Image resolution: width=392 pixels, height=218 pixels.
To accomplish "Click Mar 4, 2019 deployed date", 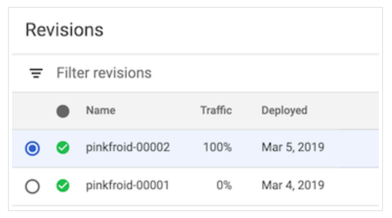I will pyautogui.click(x=293, y=185).
